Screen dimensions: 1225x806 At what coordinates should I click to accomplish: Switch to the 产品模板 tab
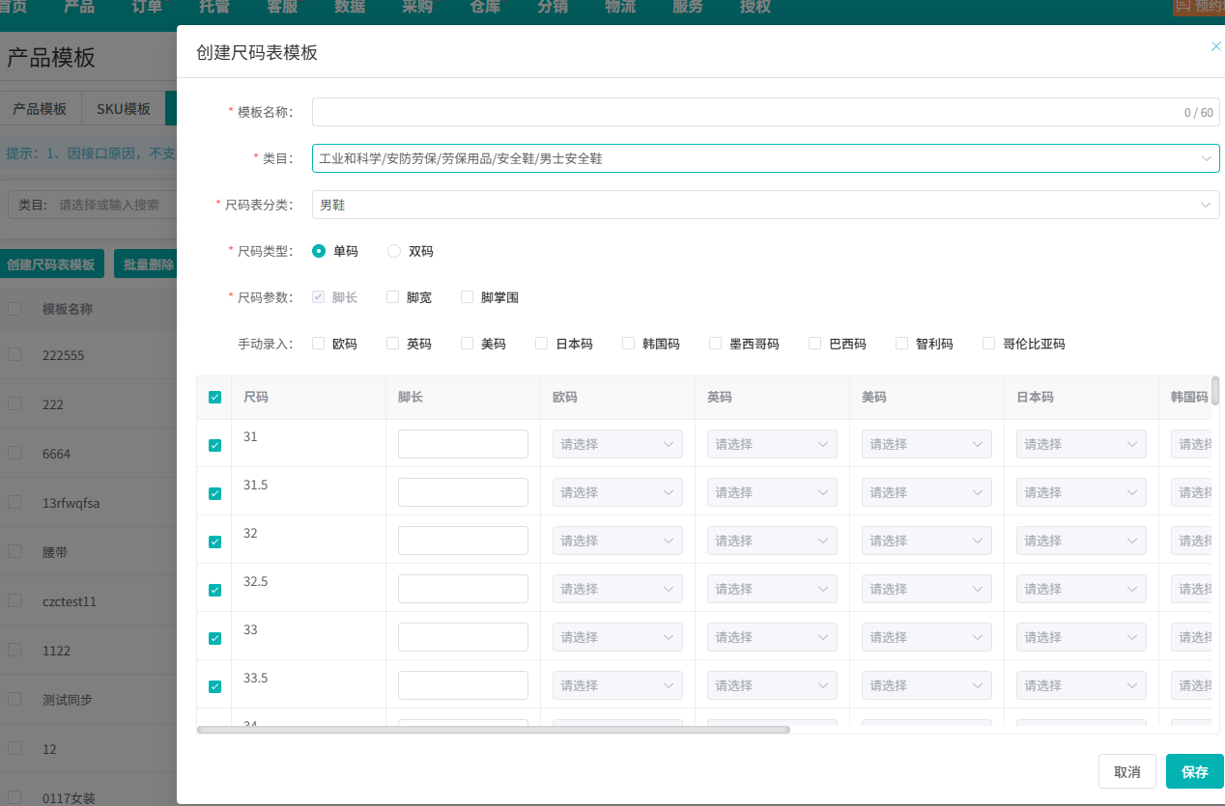(40, 109)
